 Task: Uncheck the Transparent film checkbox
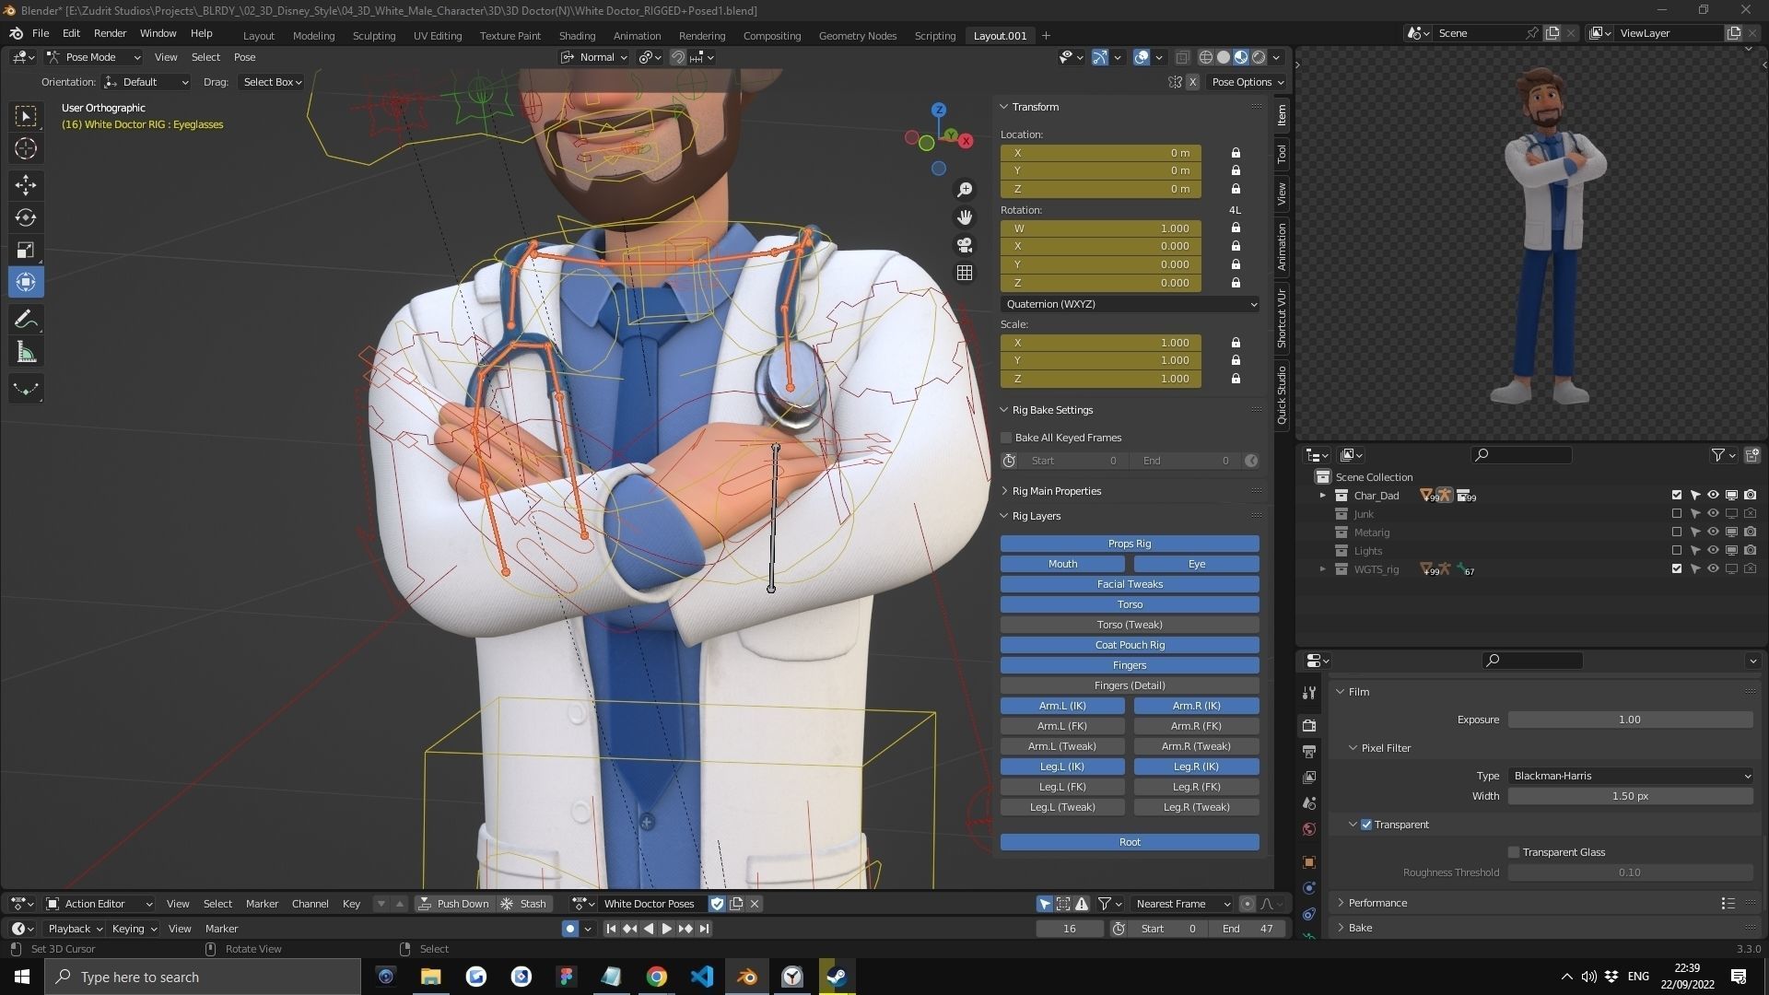(1366, 825)
